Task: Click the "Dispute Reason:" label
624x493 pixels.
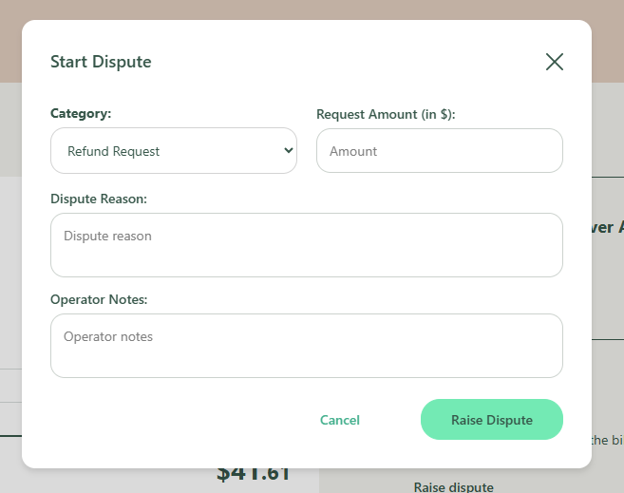Action: (99, 199)
